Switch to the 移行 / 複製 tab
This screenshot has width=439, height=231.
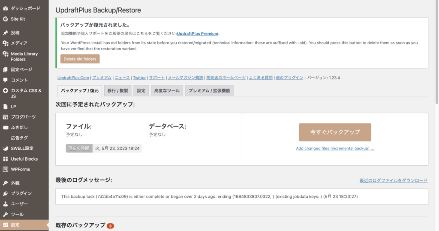pyautogui.click(x=117, y=91)
